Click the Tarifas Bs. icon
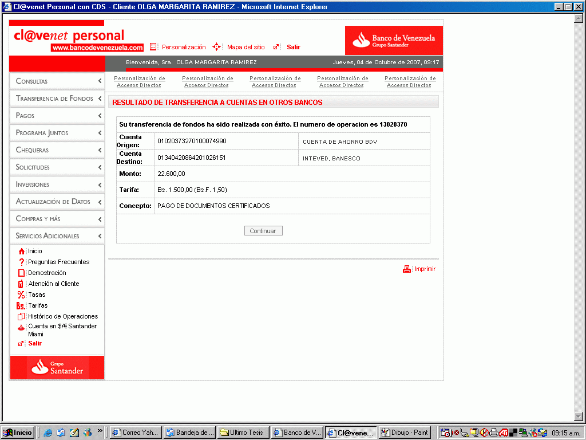586x440 pixels. coord(21,306)
